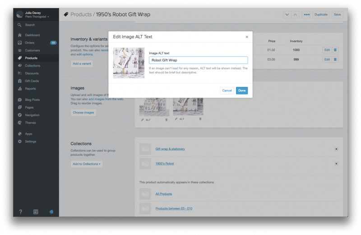Select the first product image thumbnail
This screenshot has width=361, height=235.
pos(154,107)
